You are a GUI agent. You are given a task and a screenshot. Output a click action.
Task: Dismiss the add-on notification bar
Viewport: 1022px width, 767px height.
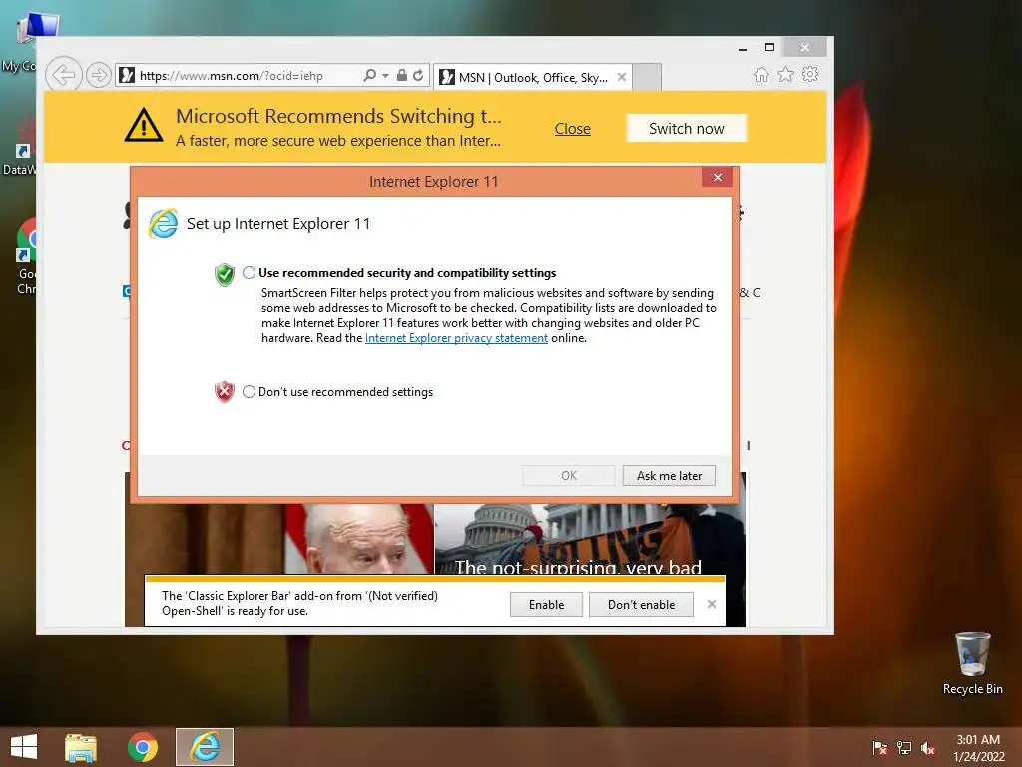tap(711, 604)
